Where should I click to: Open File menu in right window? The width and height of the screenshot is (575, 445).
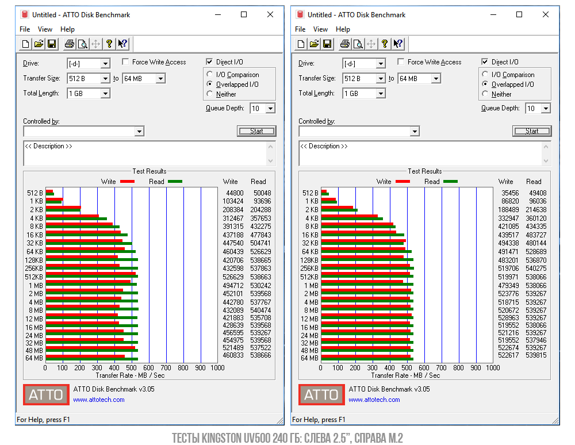(300, 29)
